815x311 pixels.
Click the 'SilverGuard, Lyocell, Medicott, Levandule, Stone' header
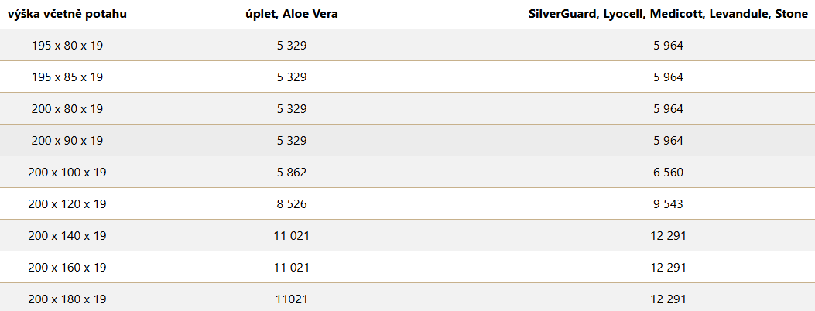[669, 14]
